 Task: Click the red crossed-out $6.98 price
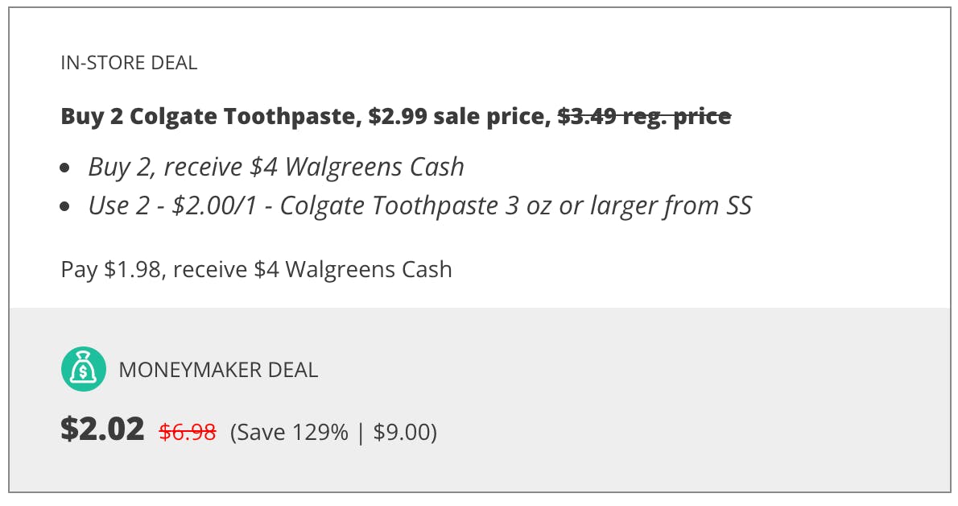click(188, 433)
